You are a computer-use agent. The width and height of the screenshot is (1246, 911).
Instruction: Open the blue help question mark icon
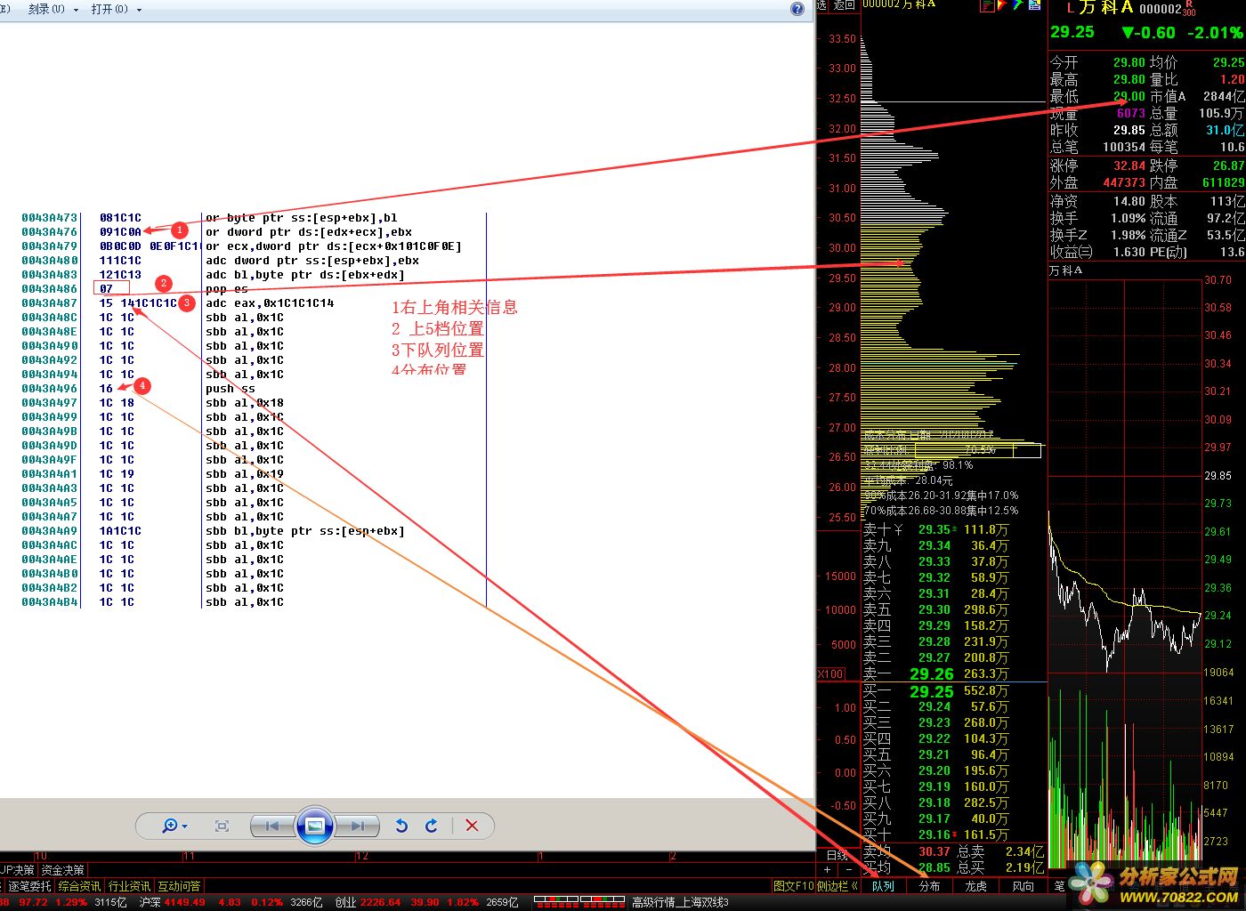(x=797, y=9)
